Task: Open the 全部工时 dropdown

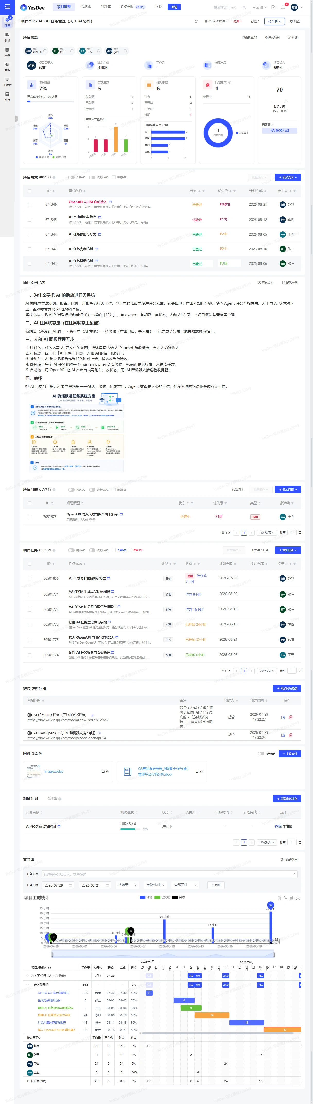Action: tap(185, 885)
